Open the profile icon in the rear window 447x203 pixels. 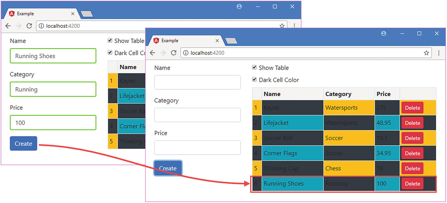point(239,6)
